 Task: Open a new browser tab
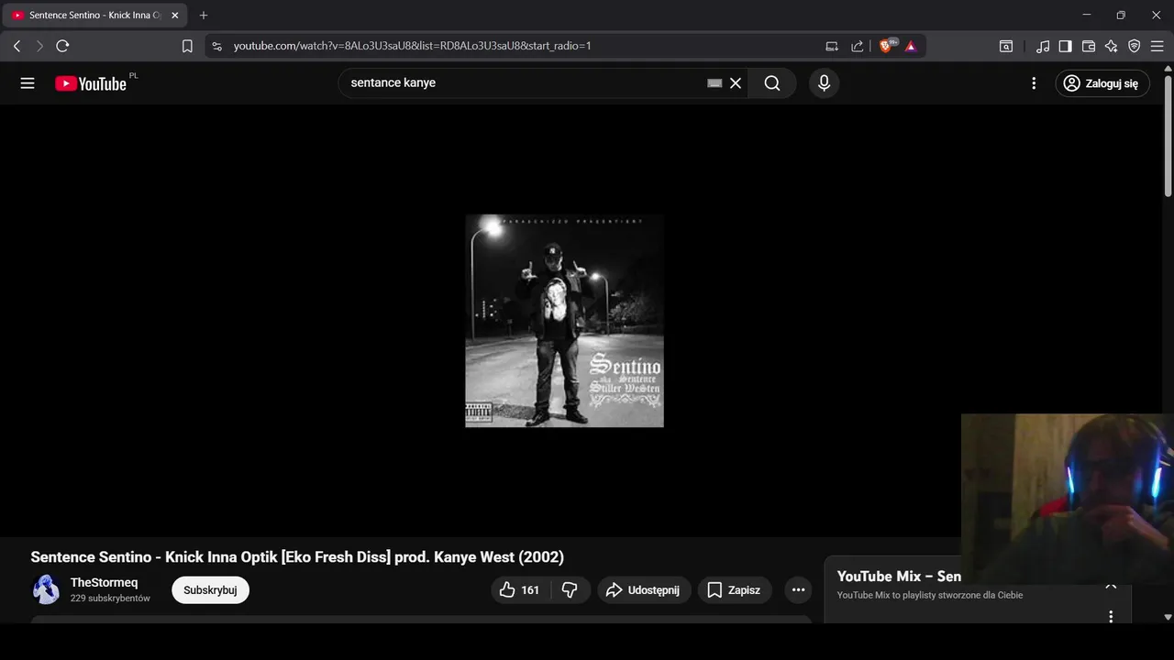tap(204, 16)
